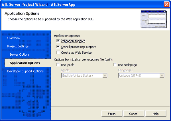
Task: Select the Application Options sidebar tab
Action: (x=25, y=63)
